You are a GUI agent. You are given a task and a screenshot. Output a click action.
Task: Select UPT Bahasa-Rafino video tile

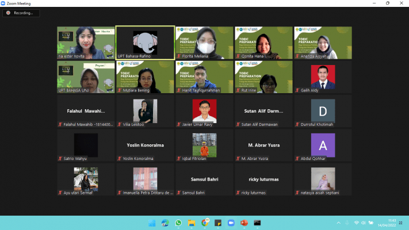tap(146, 43)
